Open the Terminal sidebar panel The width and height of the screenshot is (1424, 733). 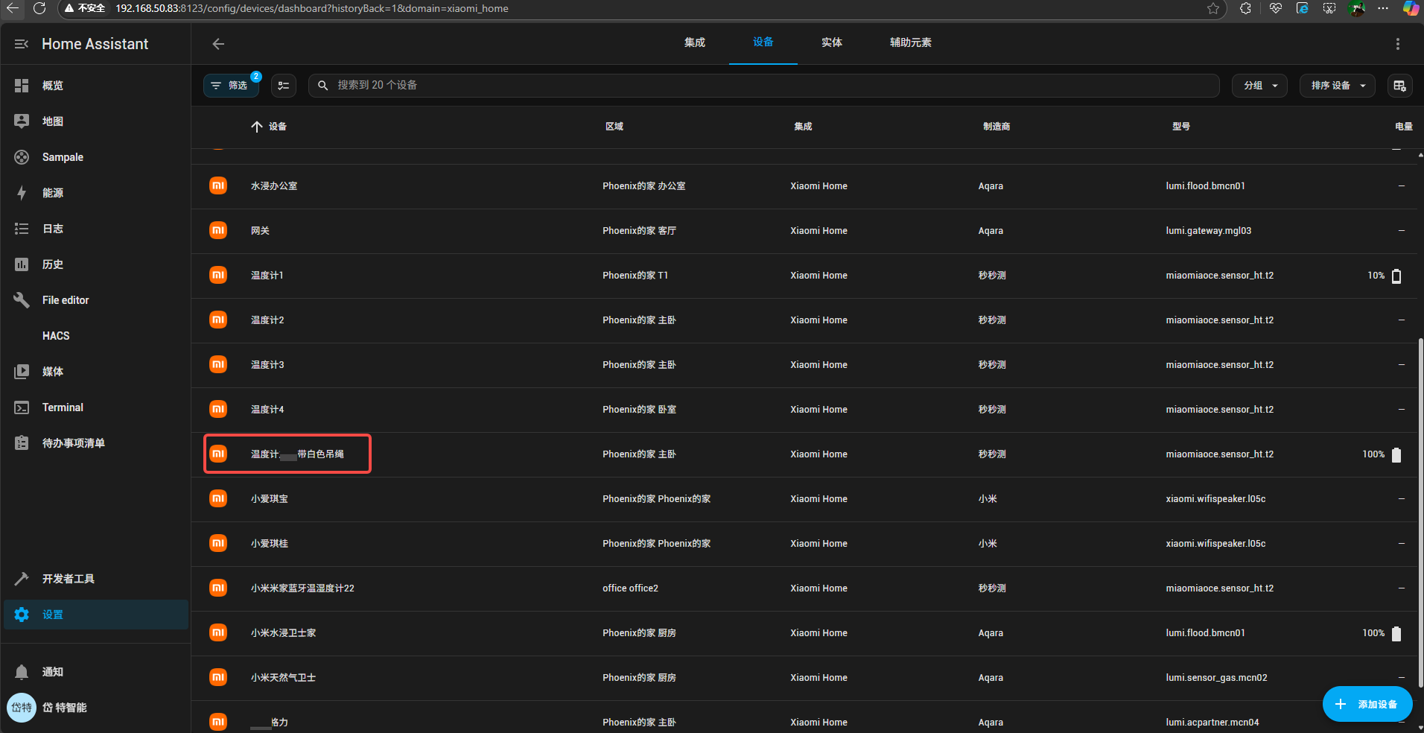coord(63,407)
